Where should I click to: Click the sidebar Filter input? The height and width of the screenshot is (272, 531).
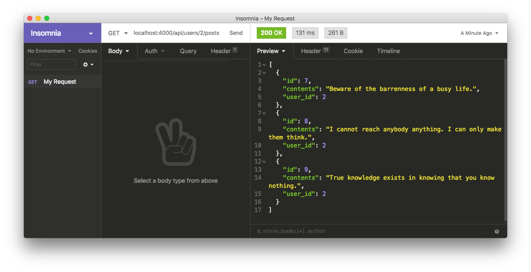[x=51, y=65]
